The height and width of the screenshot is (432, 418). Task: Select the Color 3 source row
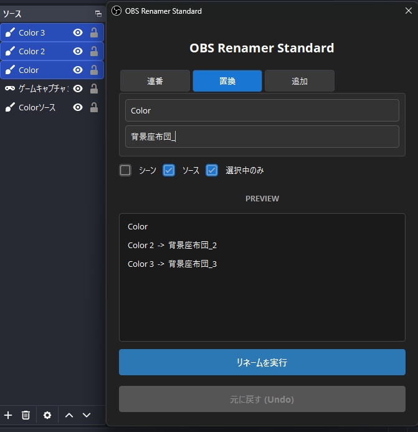coord(52,32)
